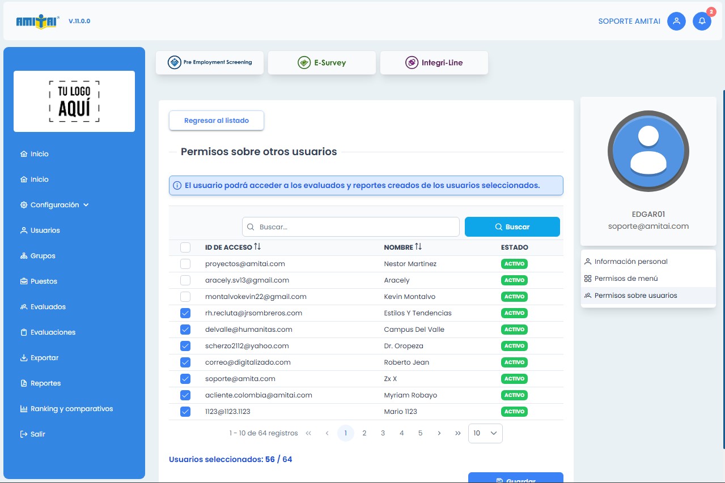Click the E-Survey logo icon

point(304,63)
